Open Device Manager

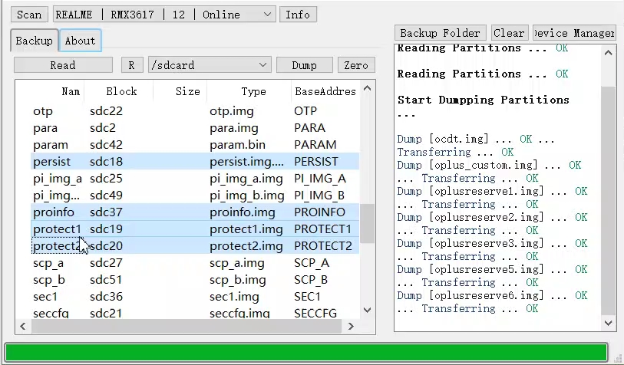(574, 33)
